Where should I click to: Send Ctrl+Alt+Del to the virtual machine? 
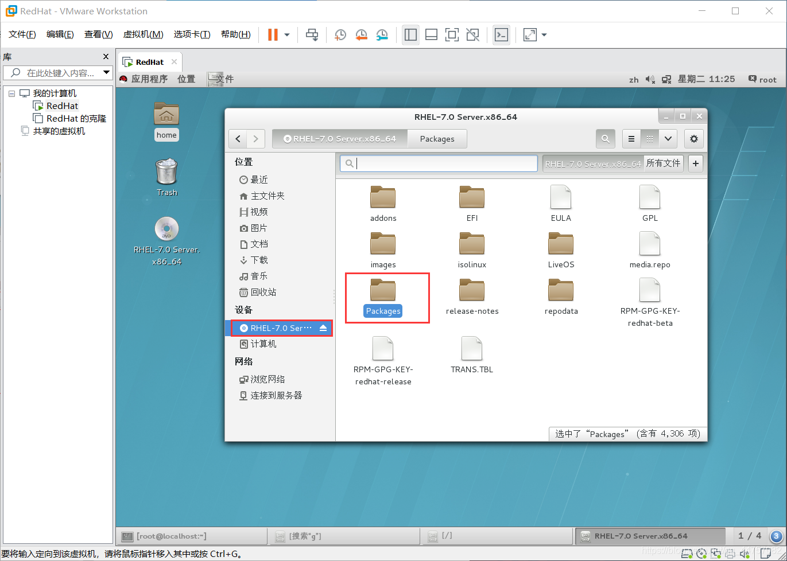click(312, 35)
